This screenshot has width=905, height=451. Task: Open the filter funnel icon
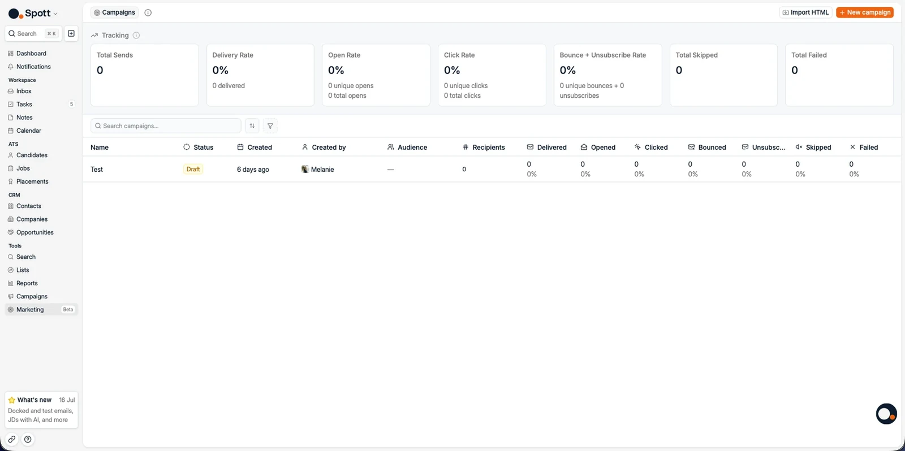click(270, 125)
